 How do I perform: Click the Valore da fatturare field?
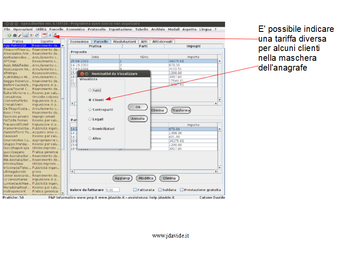pyautogui.click(x=113, y=190)
